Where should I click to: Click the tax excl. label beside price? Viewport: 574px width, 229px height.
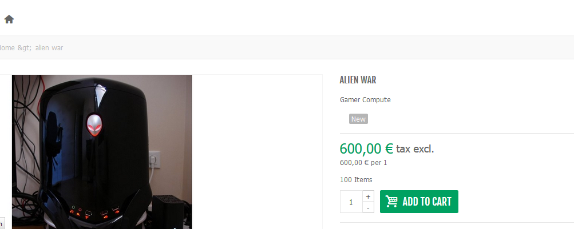pyautogui.click(x=415, y=149)
